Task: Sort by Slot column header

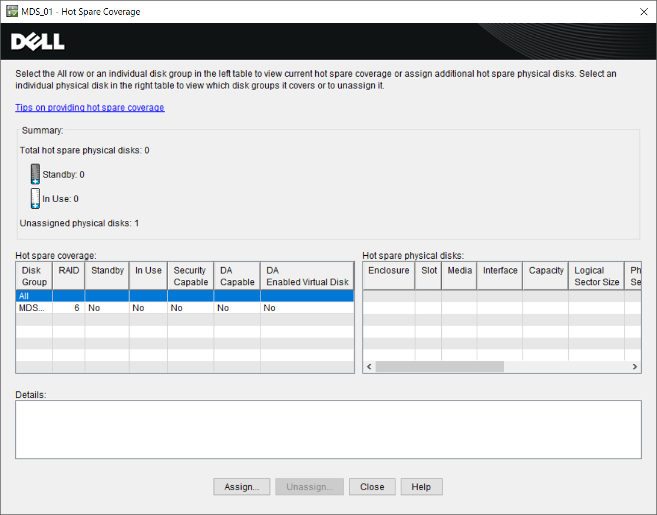Action: coord(428,276)
